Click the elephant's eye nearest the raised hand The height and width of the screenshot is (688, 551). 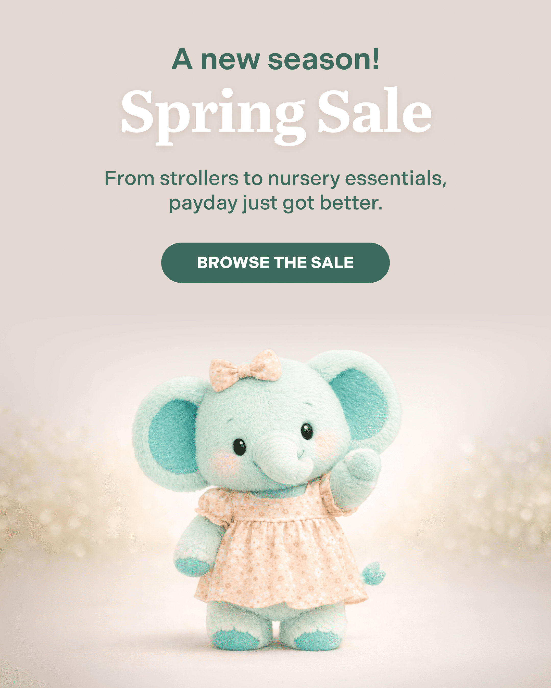coord(307,431)
